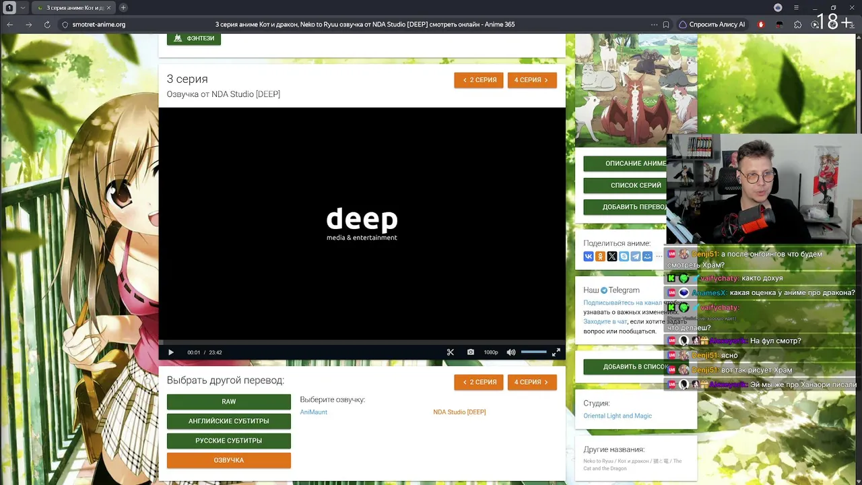Adjust the player volume slider

click(x=534, y=352)
